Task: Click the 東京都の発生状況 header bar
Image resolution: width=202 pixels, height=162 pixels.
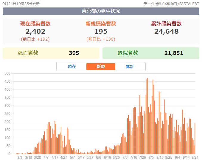Action: [x=101, y=11]
